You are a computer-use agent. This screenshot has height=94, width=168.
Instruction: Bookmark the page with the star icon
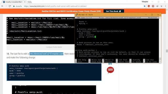click(x=145, y=6)
